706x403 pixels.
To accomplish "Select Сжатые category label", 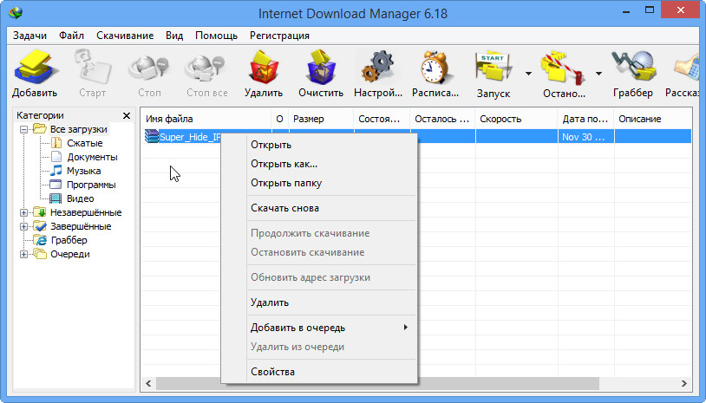I will (85, 143).
